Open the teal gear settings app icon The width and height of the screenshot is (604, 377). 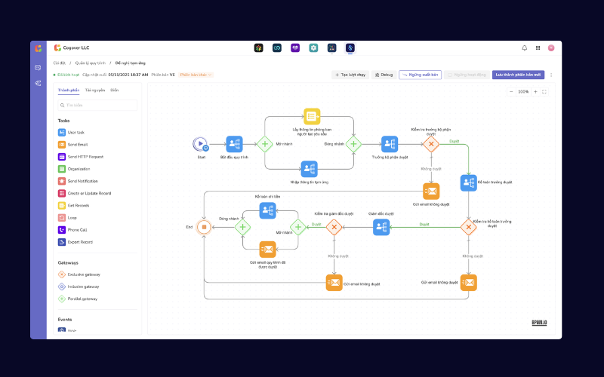coord(313,48)
